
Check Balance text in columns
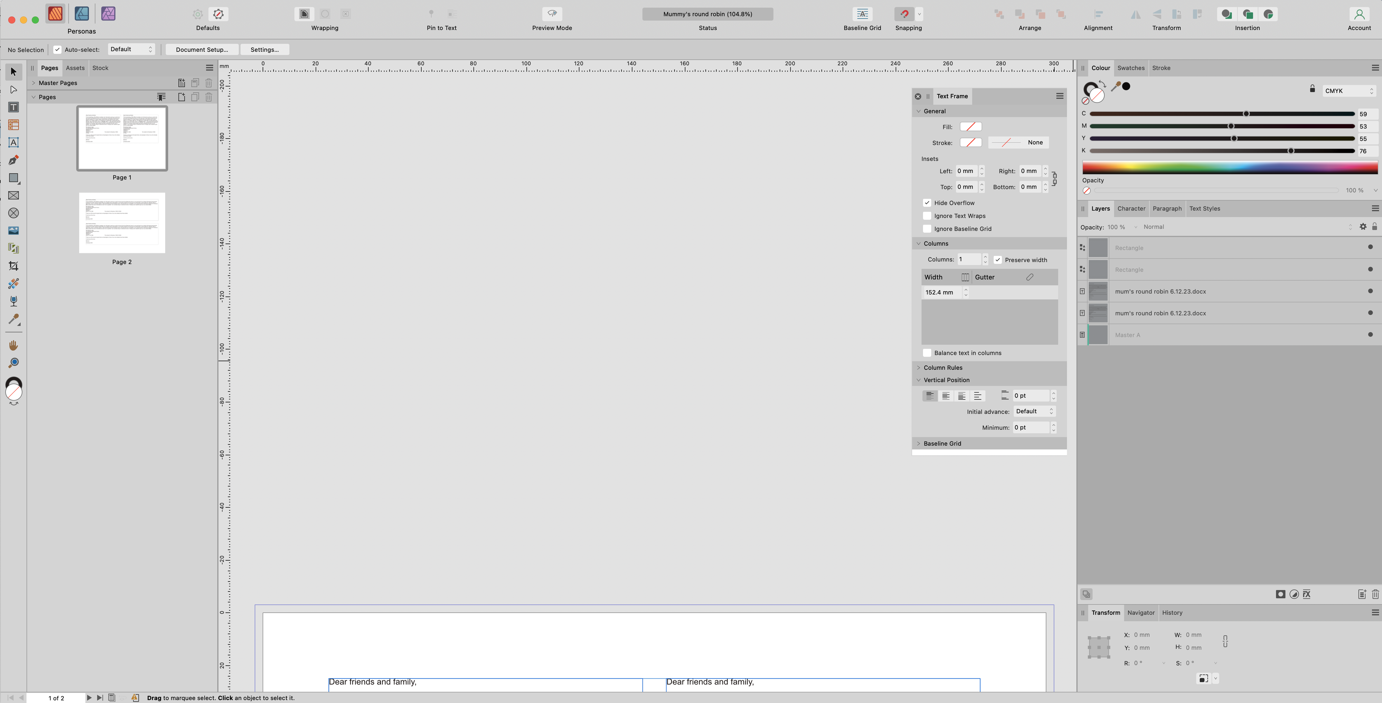pyautogui.click(x=927, y=353)
